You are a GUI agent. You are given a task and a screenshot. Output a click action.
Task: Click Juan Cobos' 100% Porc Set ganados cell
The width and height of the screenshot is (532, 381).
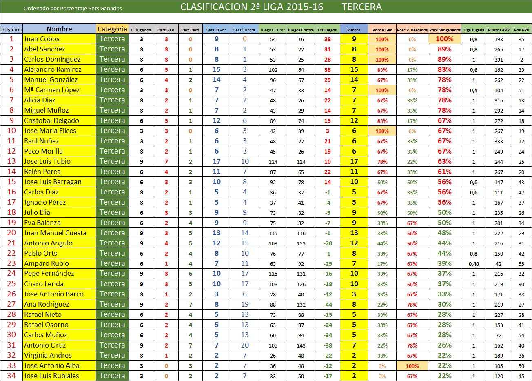pos(445,39)
